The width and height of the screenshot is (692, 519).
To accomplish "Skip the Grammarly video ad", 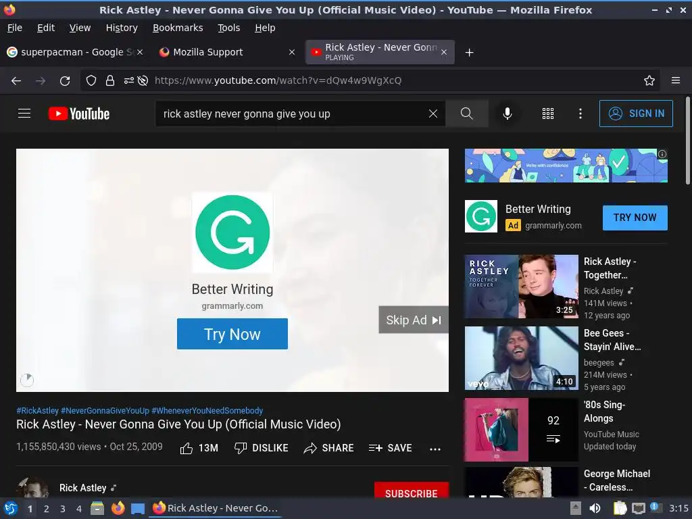I will pyautogui.click(x=414, y=320).
